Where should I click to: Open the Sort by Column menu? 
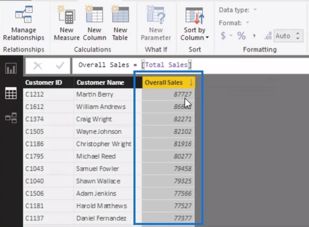[195, 24]
